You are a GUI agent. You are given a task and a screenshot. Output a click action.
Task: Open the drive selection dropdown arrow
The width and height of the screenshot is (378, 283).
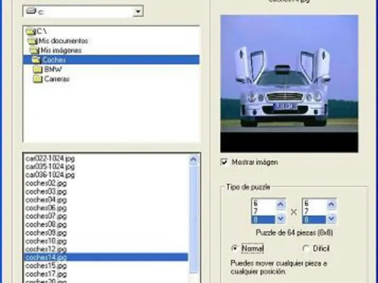(138, 11)
